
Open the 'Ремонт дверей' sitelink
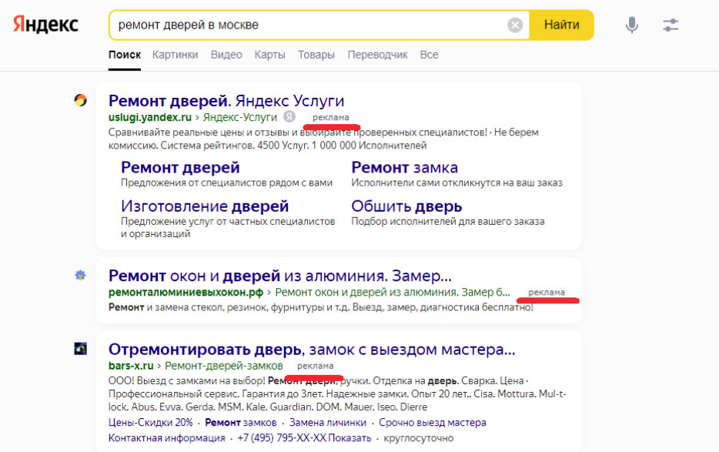180,168
